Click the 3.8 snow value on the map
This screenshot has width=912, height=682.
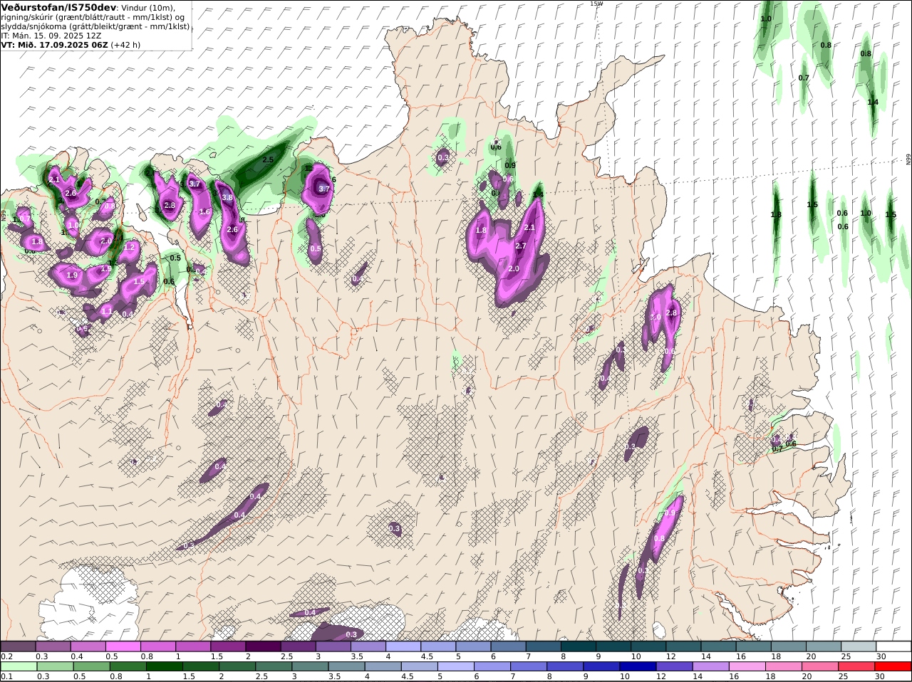(227, 197)
